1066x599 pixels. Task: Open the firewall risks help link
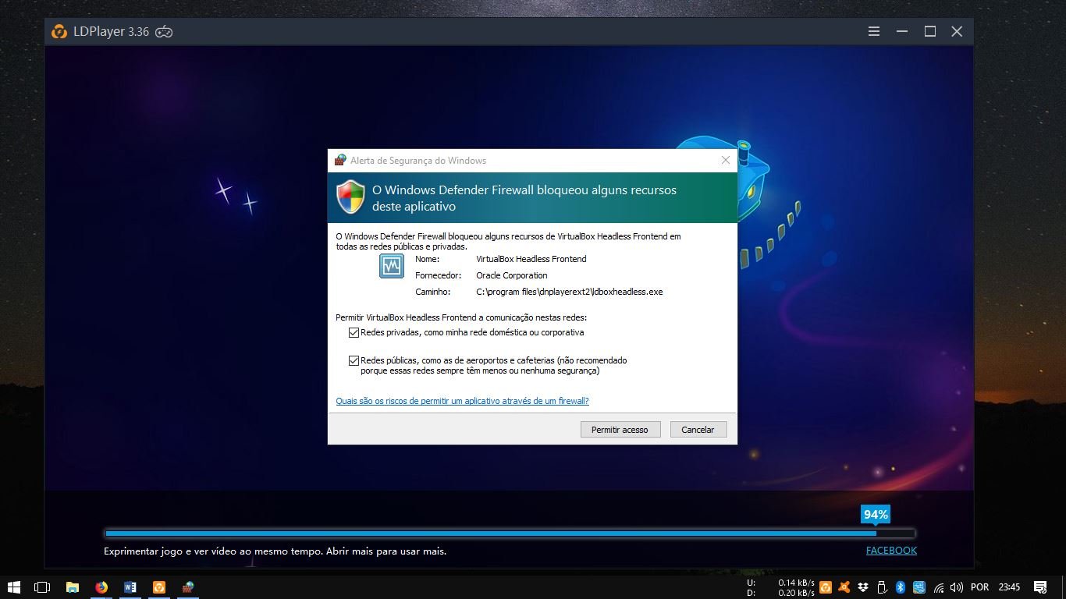point(462,401)
